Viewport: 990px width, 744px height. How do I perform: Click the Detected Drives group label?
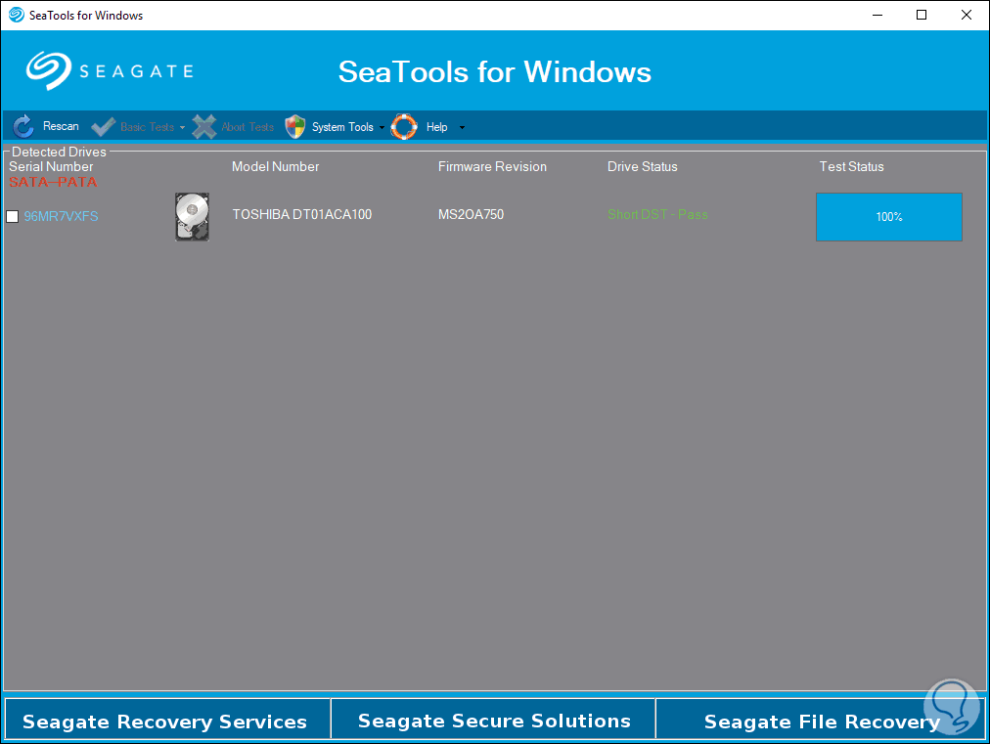tap(59, 152)
